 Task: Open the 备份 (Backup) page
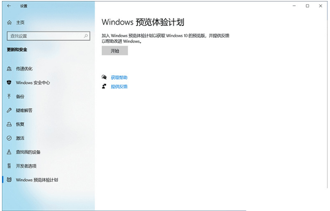click(20, 97)
